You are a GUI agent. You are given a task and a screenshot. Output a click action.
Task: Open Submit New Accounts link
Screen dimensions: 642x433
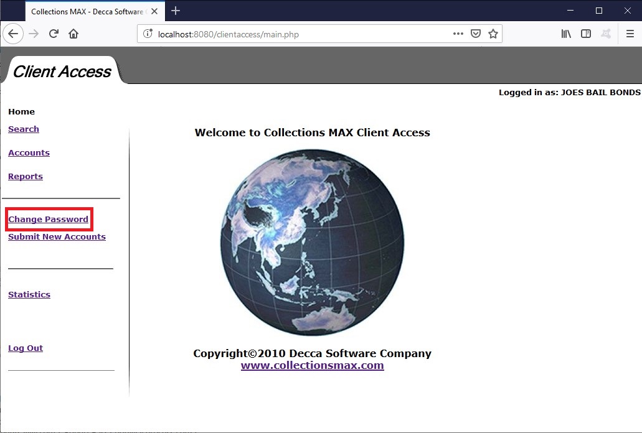pos(57,237)
